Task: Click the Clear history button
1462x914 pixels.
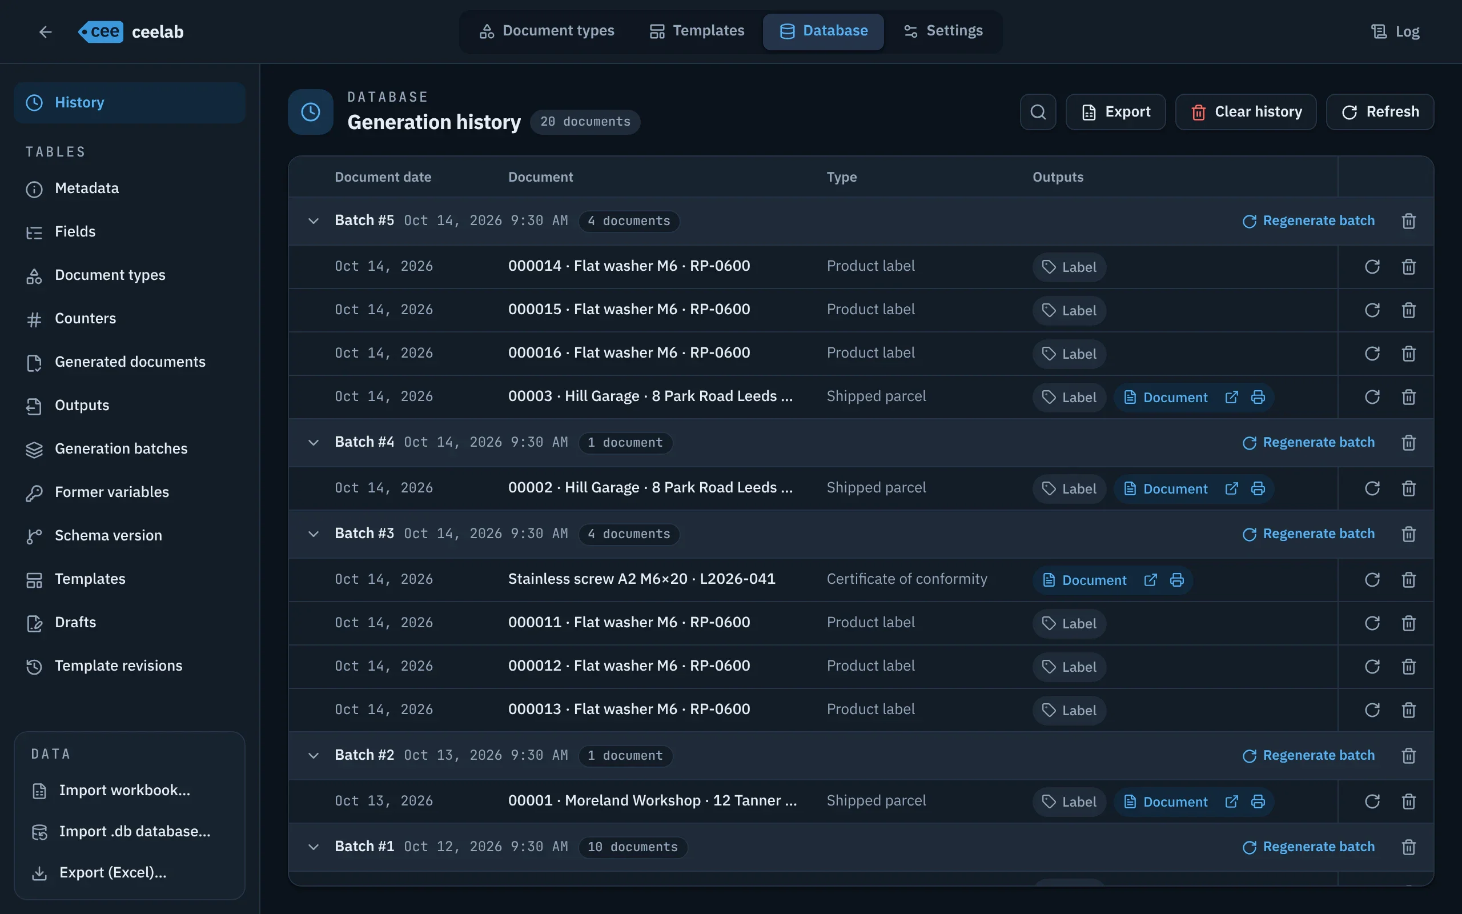Action: tap(1246, 112)
